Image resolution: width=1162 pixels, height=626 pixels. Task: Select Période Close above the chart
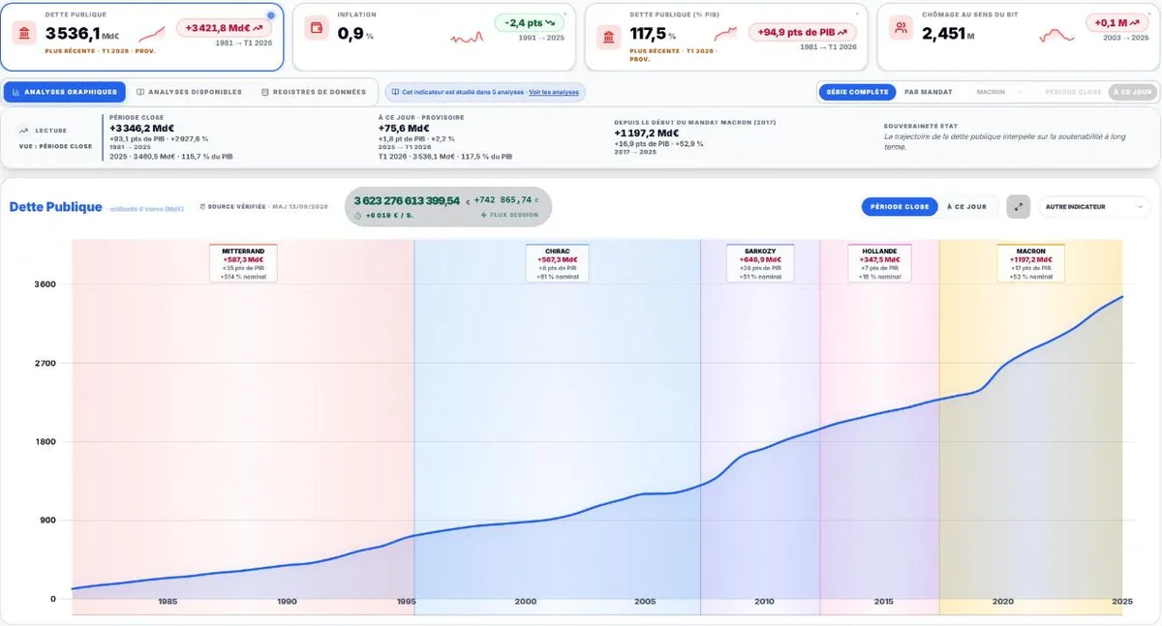click(900, 206)
